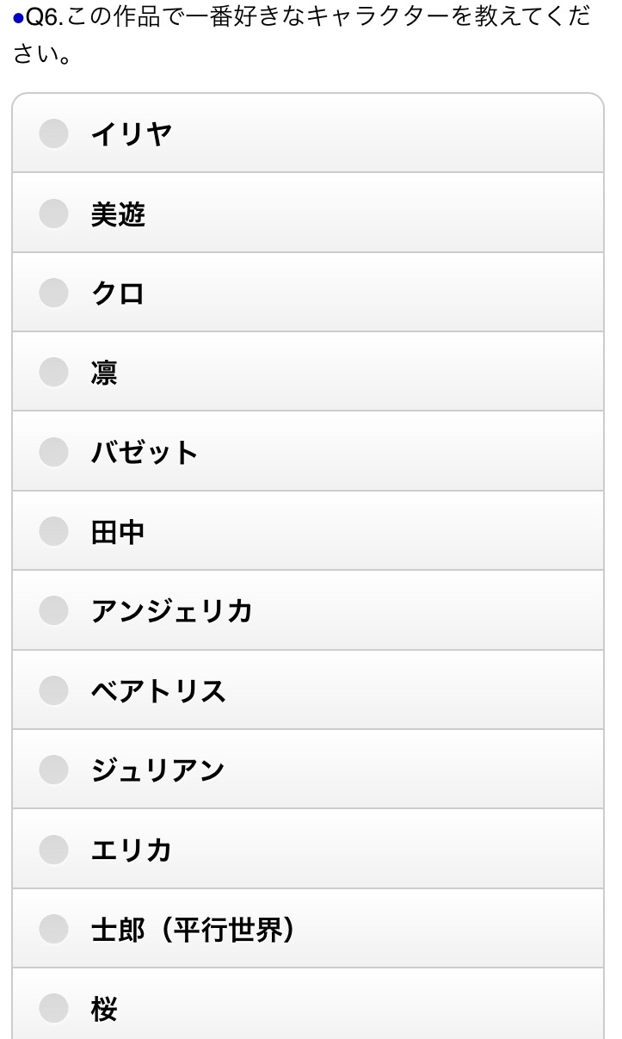622x1039 pixels.
Task: Tick the 士郎（平行世界） radio button
Action: [53, 929]
